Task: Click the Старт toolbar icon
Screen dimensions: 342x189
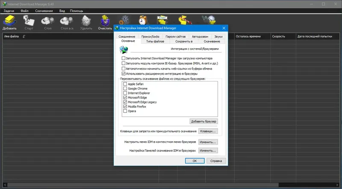Action: click(29, 23)
